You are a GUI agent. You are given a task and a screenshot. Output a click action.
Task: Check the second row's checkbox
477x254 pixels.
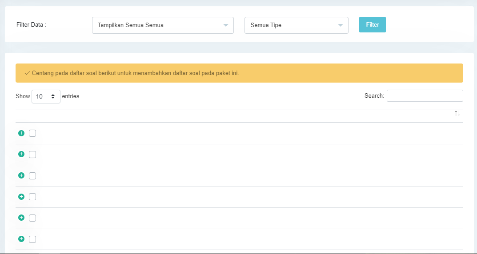point(32,155)
